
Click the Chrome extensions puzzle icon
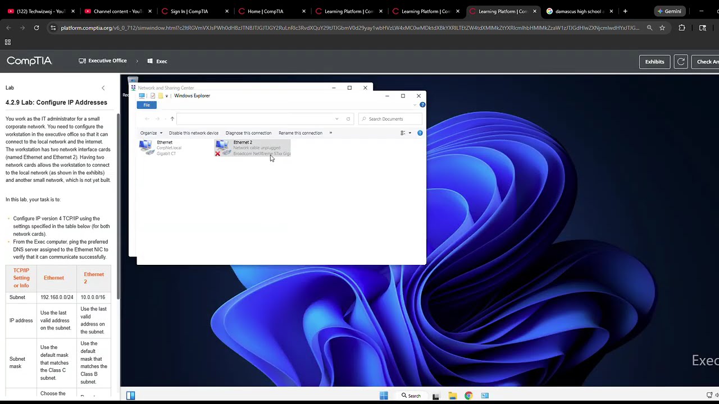(682, 27)
